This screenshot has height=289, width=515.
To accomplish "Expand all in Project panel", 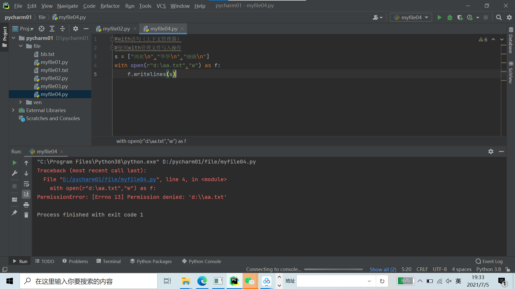I will point(52,29).
